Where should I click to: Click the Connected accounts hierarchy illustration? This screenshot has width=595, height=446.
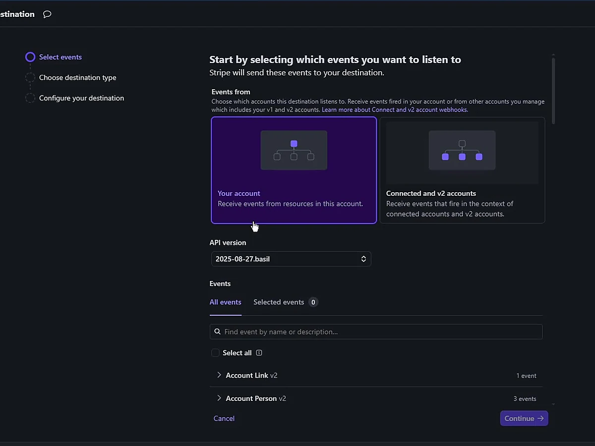462,150
